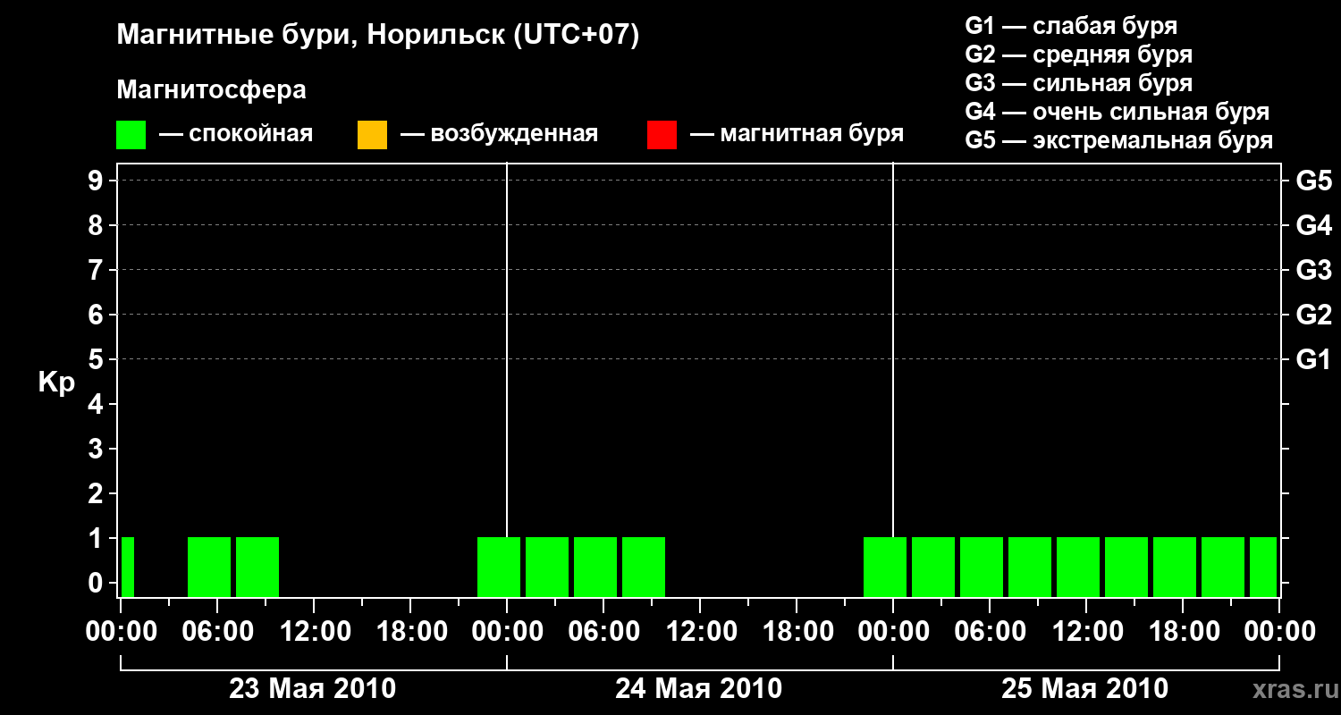Select the 'G1 — слабая буря' legend line
Viewport: 1341px width, 715px height.
click(x=1071, y=26)
